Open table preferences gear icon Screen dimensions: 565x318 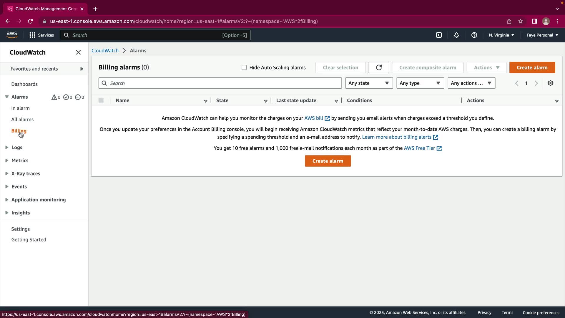550,83
